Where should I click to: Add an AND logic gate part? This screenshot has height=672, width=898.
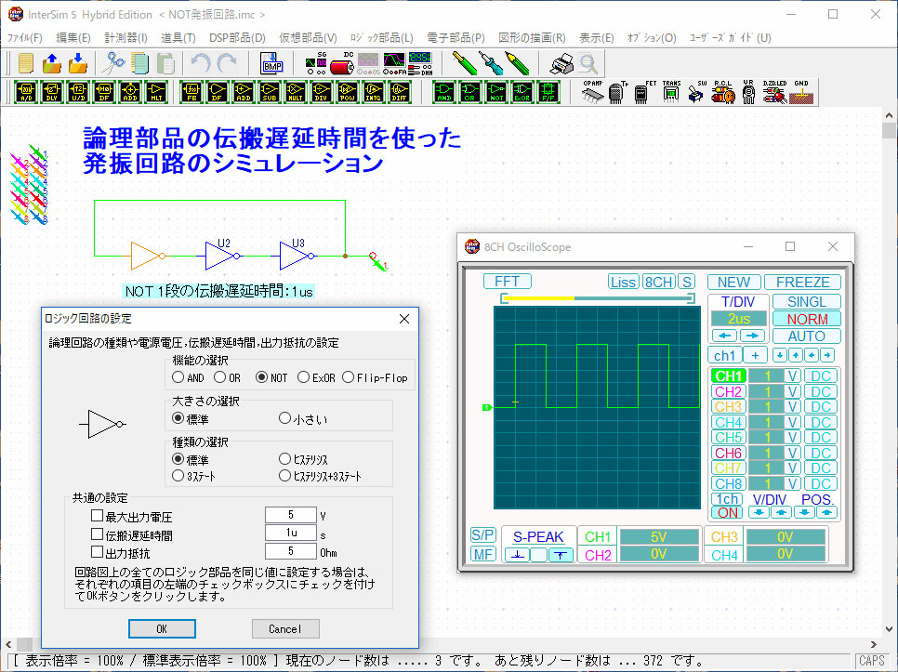(x=444, y=92)
